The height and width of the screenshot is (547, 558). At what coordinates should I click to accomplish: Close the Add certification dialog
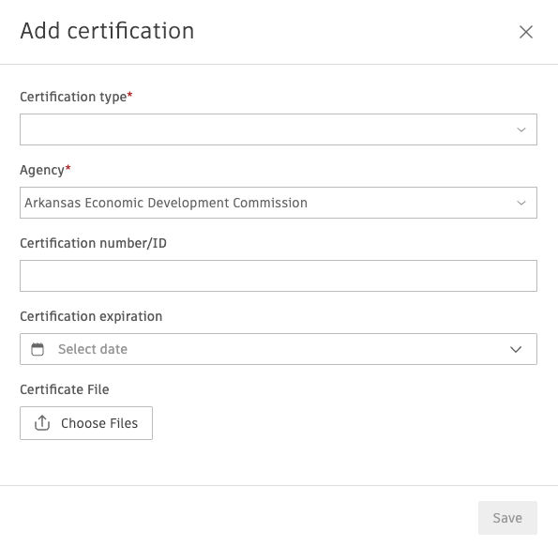[525, 32]
